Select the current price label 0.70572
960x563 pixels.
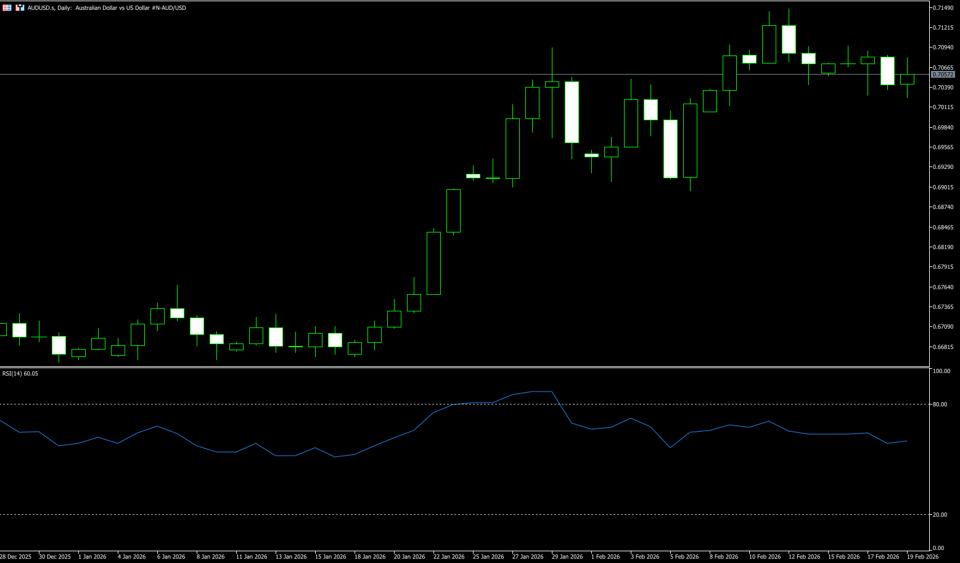(x=943, y=74)
